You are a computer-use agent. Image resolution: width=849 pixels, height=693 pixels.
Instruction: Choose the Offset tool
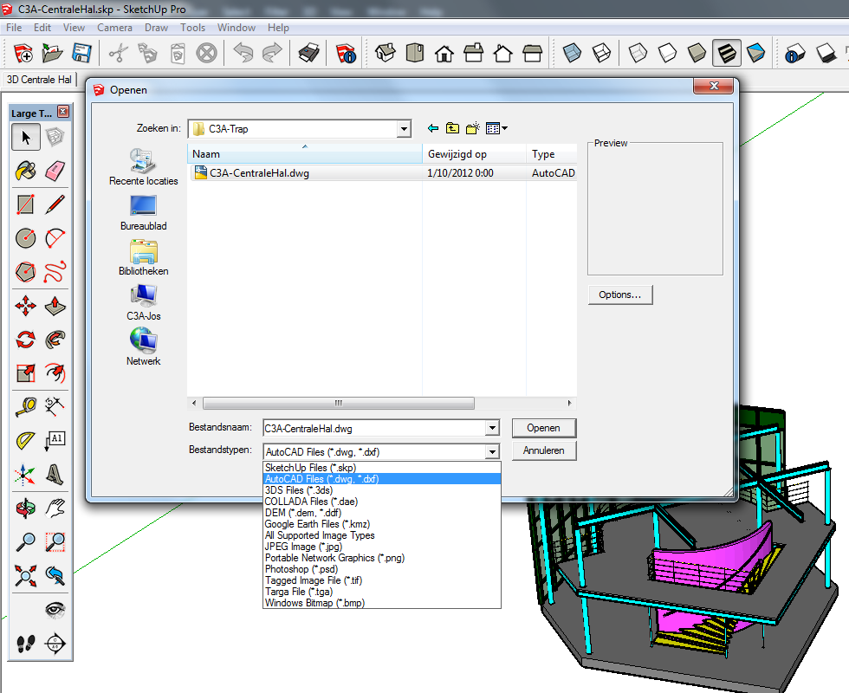coord(55,373)
